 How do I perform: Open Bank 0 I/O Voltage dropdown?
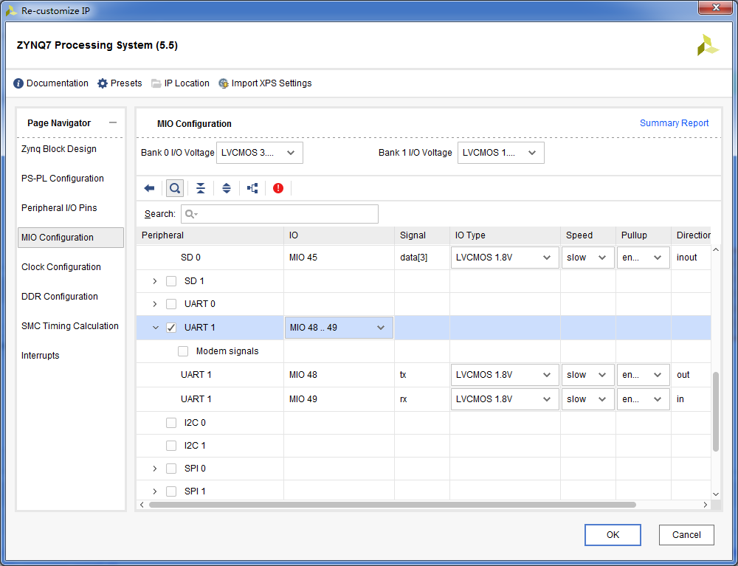[259, 153]
